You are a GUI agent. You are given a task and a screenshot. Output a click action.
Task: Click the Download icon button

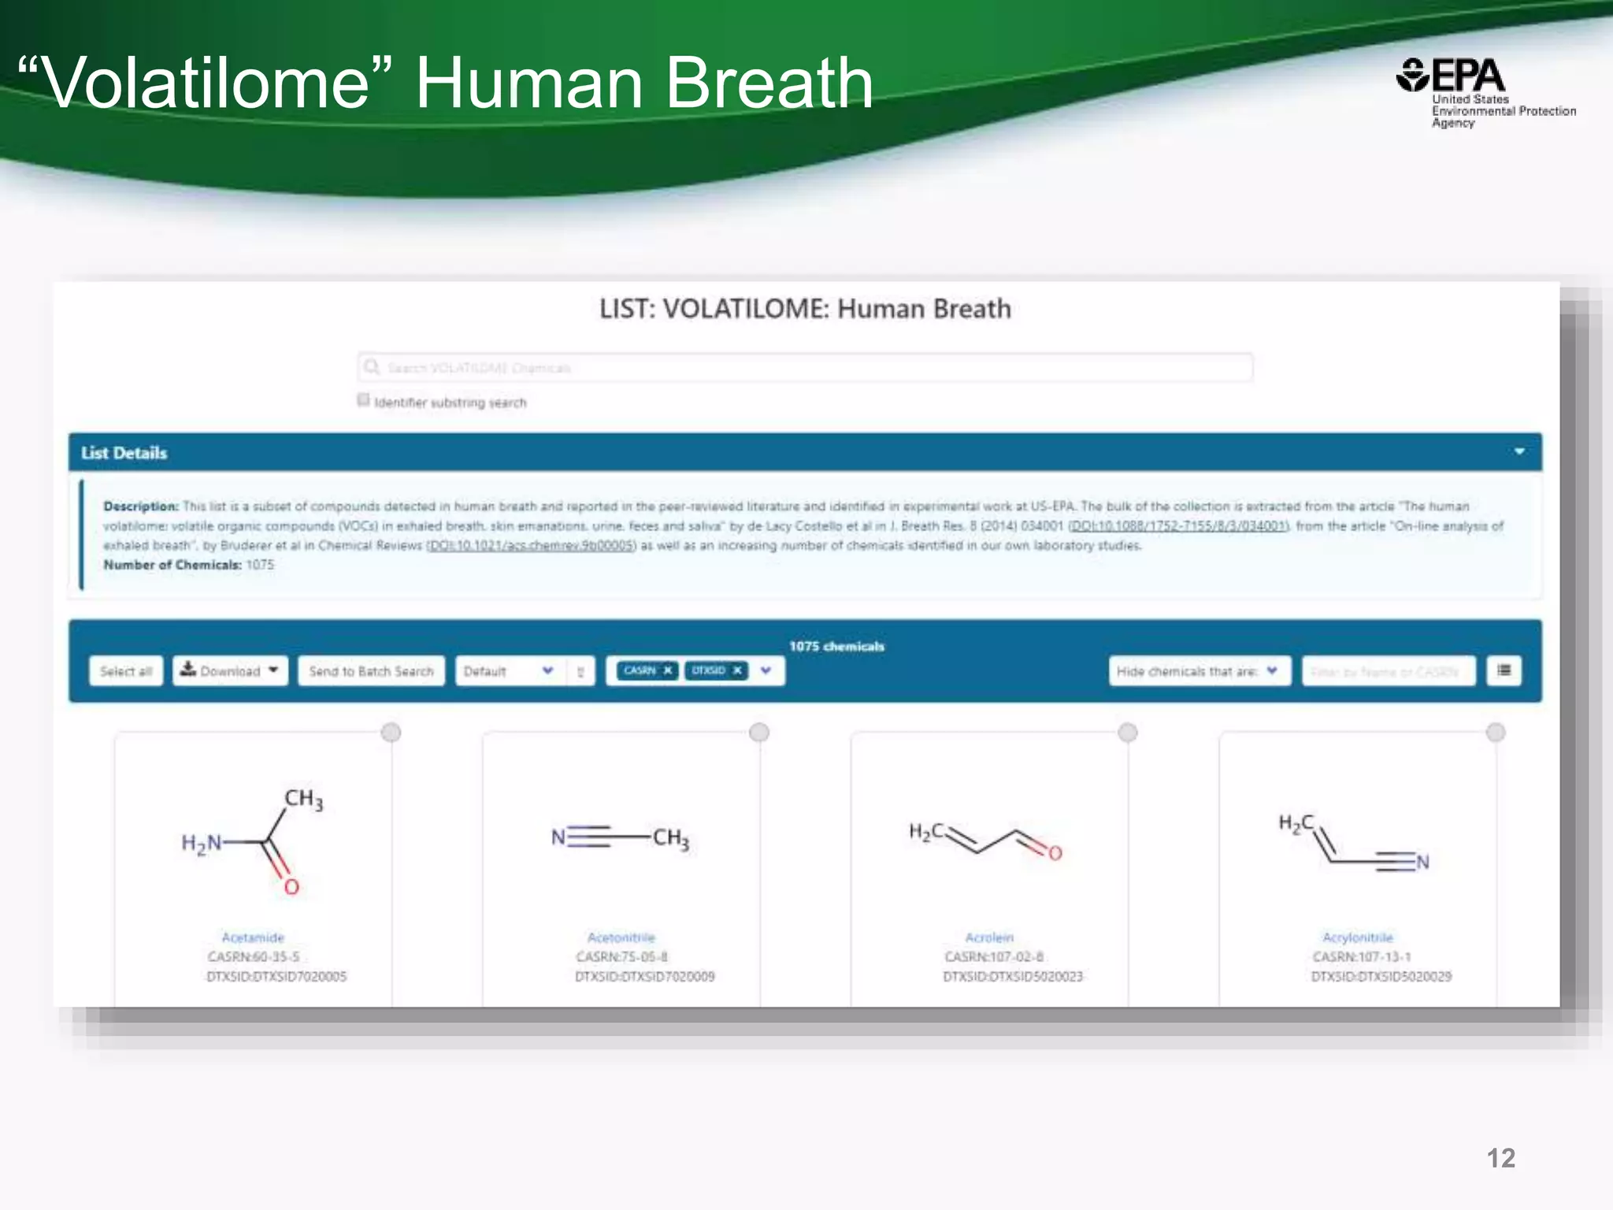[x=230, y=670]
